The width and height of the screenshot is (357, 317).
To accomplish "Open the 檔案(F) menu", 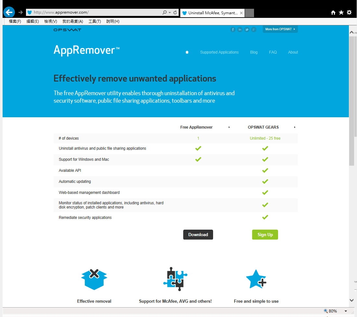I will [x=15, y=21].
